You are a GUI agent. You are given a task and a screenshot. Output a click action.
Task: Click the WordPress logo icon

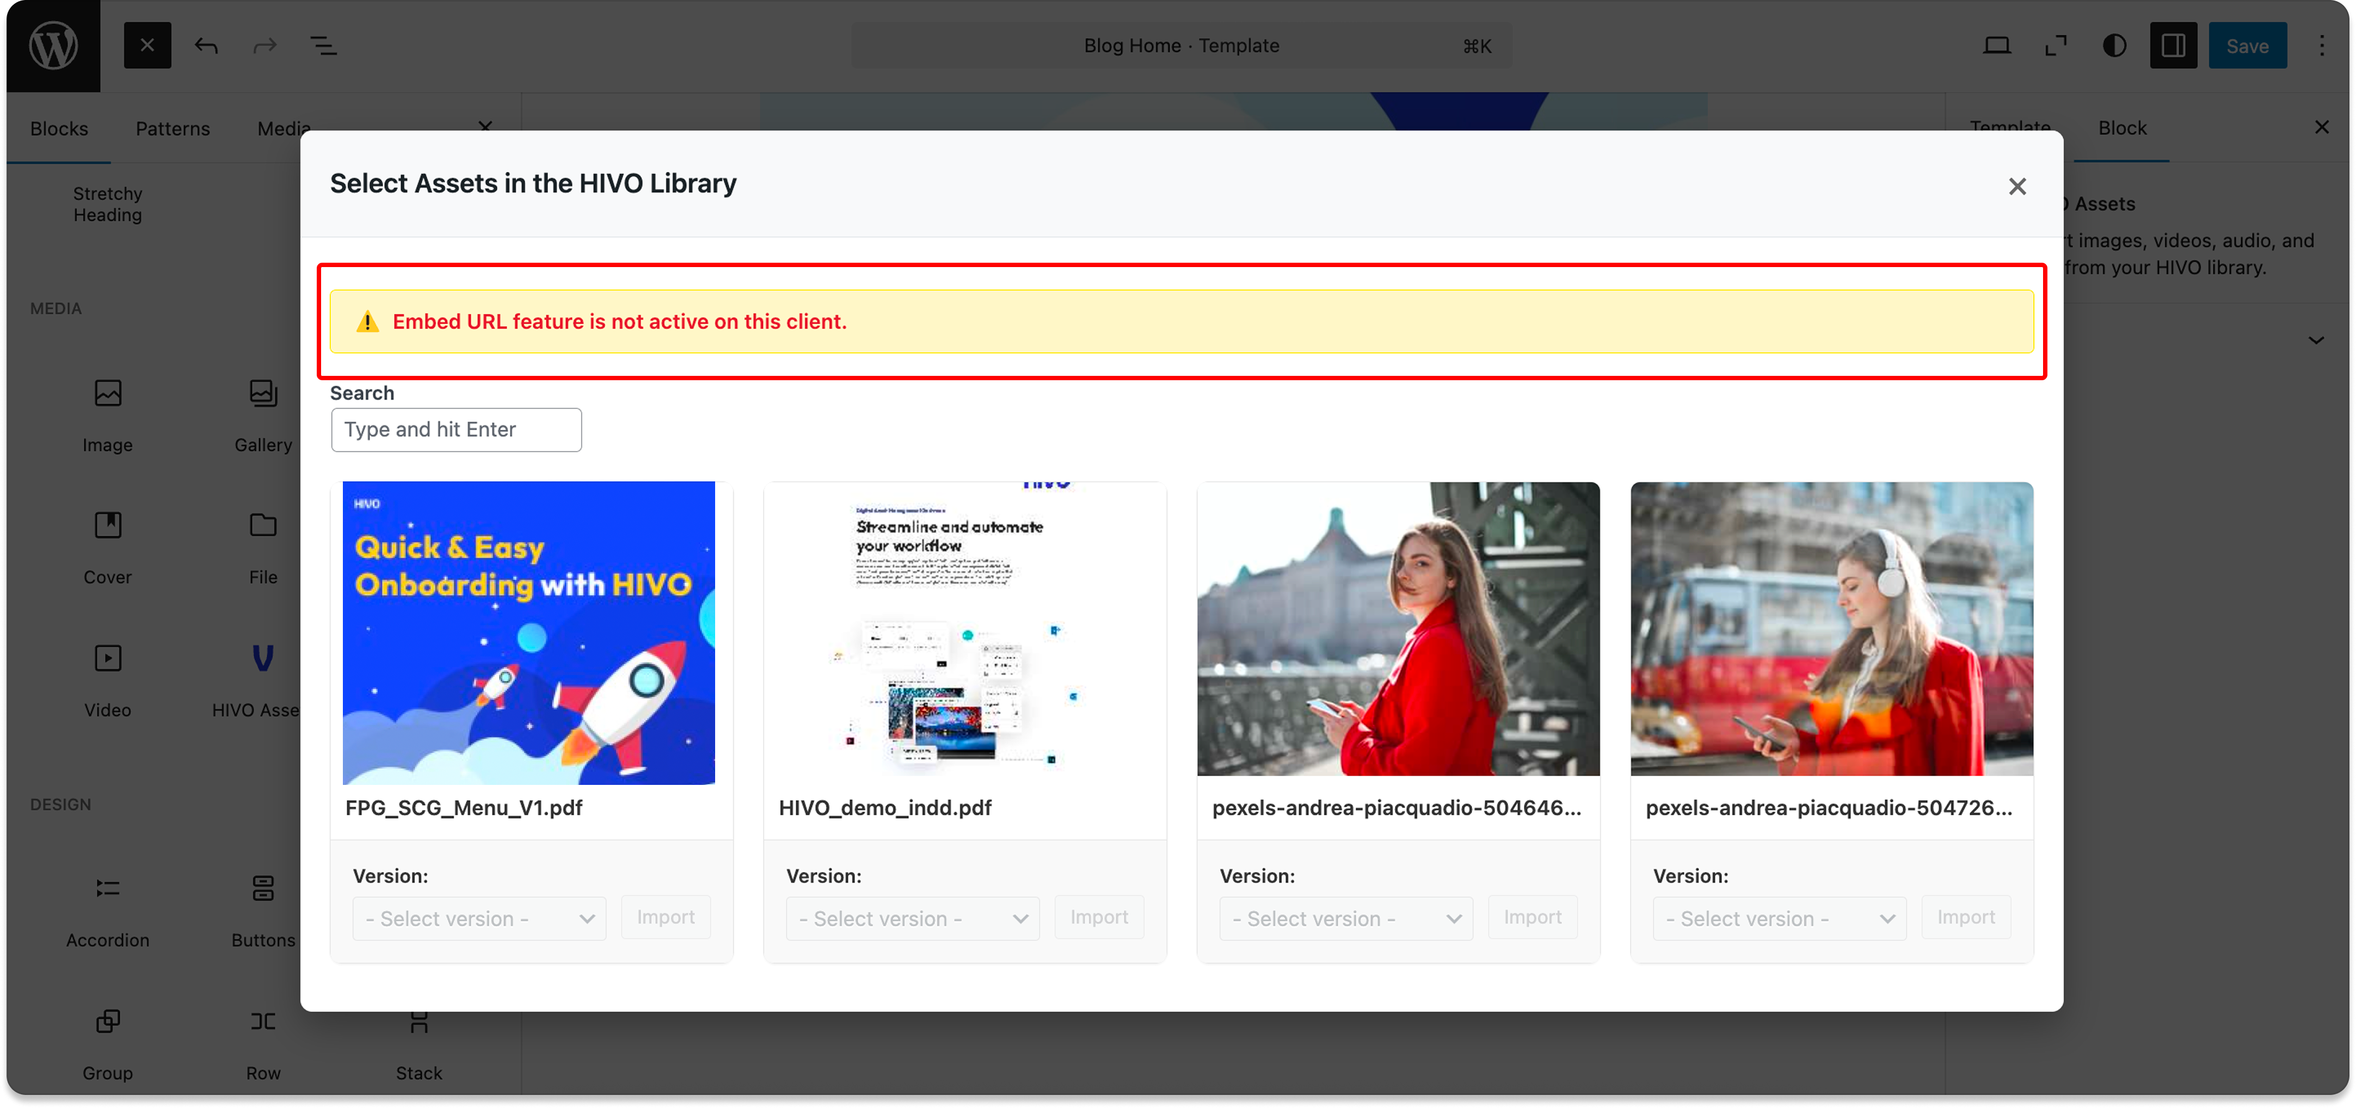[52, 46]
